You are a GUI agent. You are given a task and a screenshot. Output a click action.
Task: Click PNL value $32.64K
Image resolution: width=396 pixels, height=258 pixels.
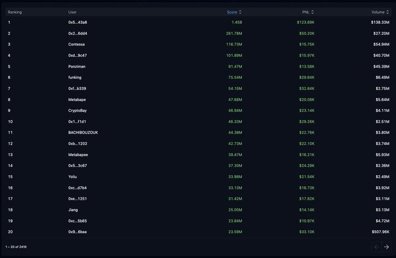click(x=306, y=89)
